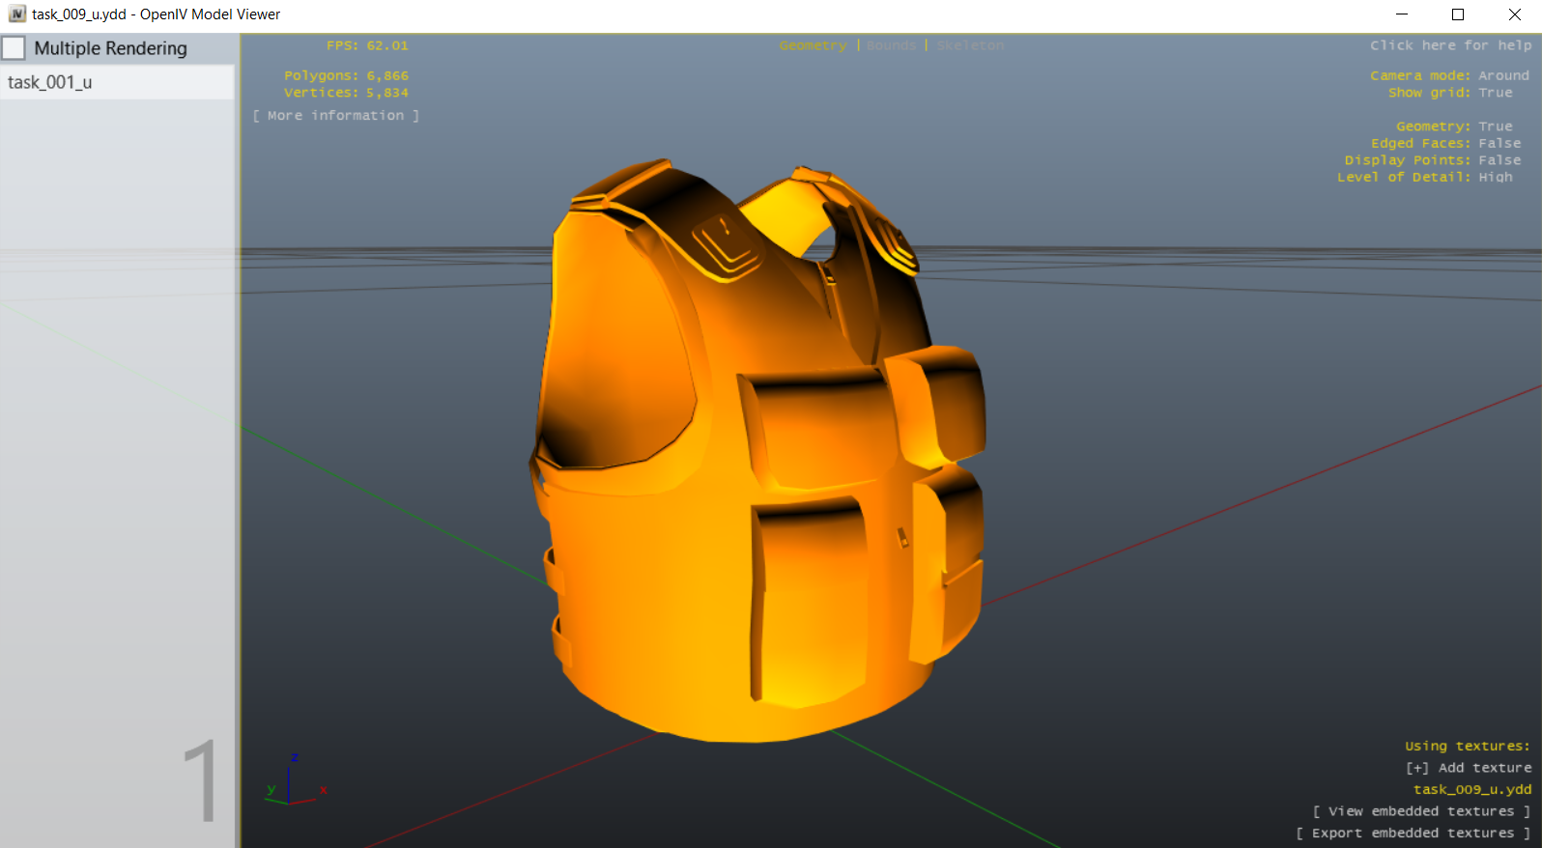Click Export embedded textures

(1413, 834)
